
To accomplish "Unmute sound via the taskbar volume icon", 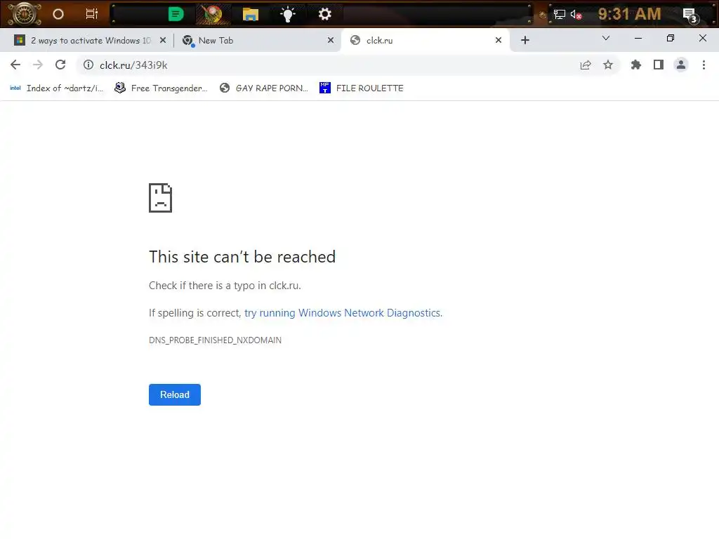I will coord(576,15).
